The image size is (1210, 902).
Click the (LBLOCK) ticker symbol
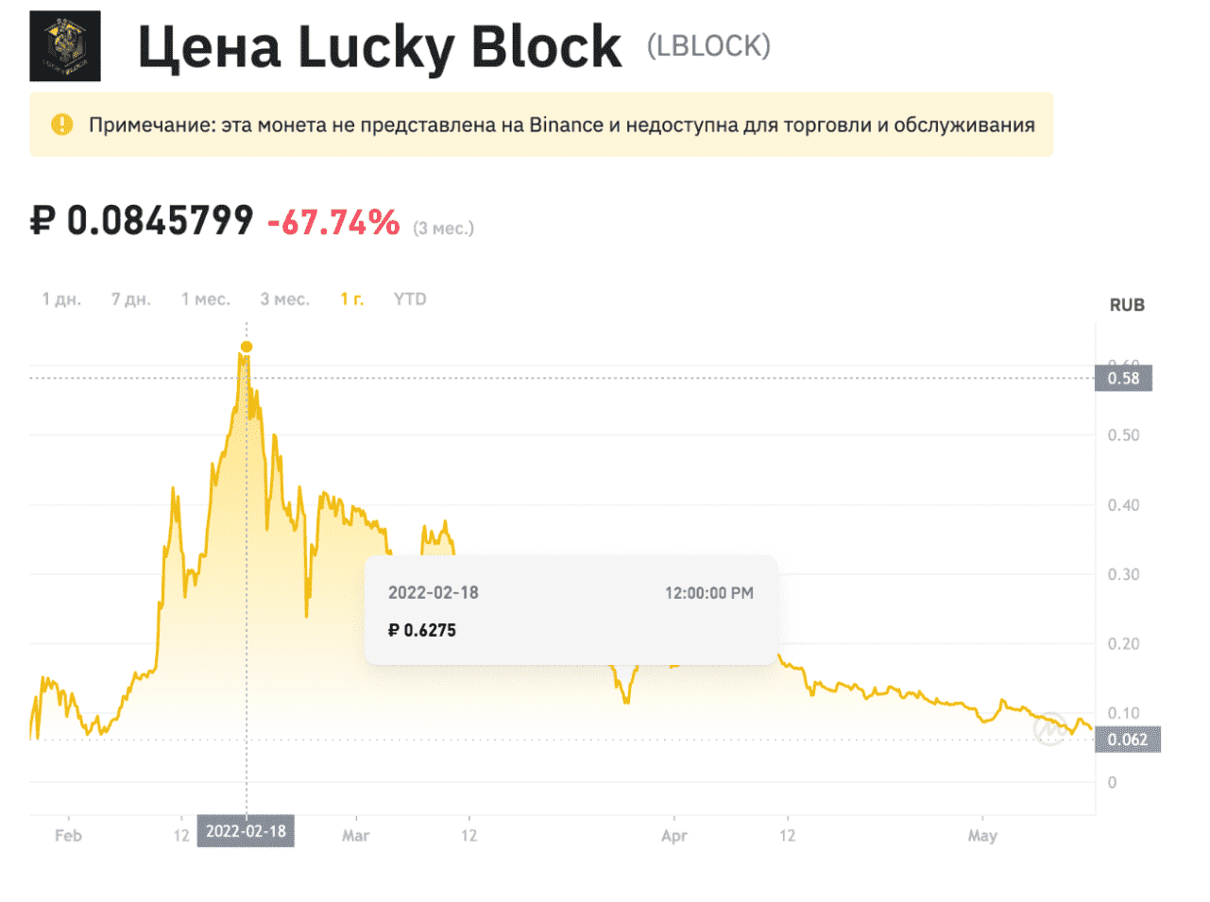click(708, 46)
